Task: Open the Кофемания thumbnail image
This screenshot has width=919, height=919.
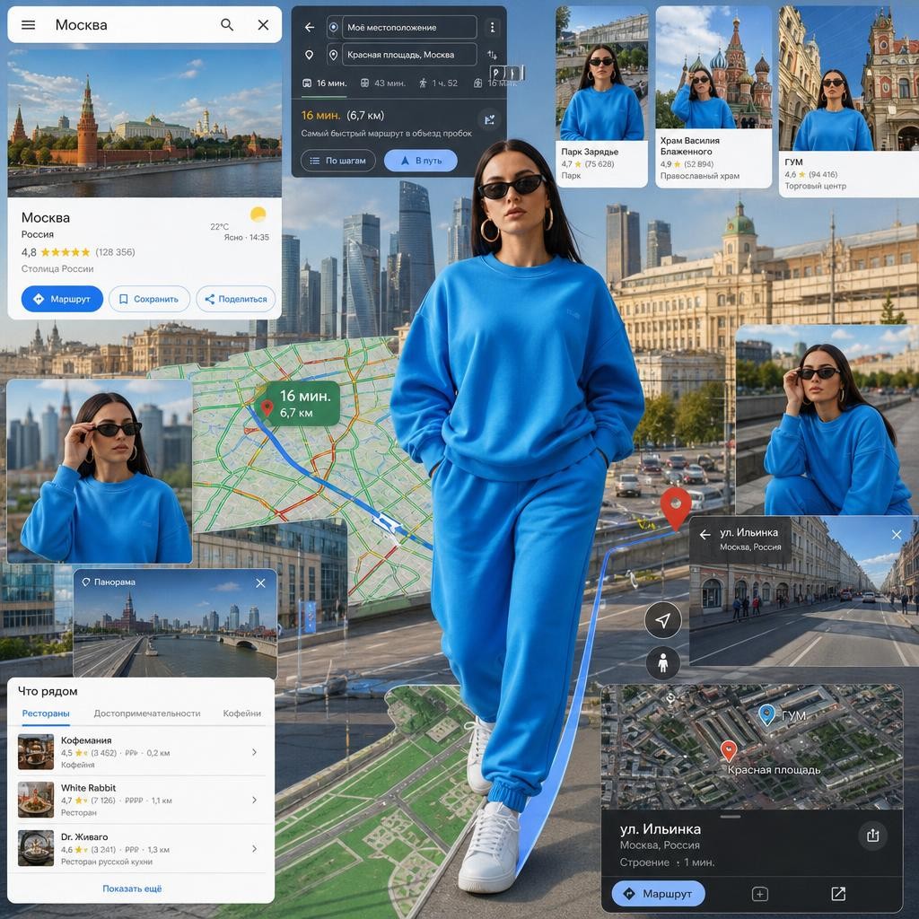Action: coord(36,752)
